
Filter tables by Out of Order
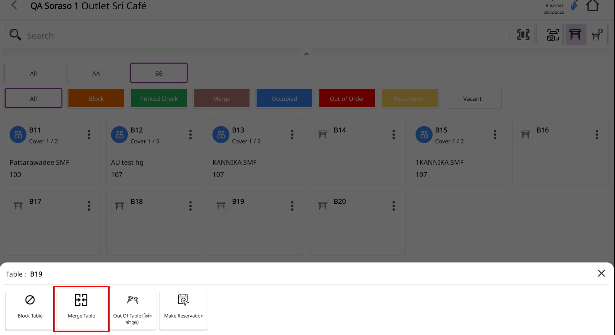click(347, 99)
